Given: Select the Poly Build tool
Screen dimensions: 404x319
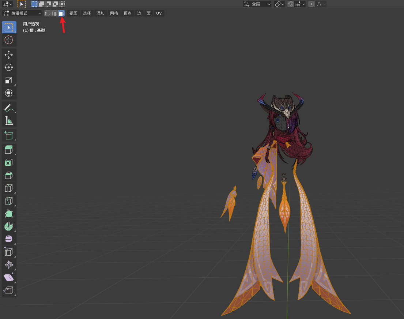Looking at the screenshot, I should 9,214.
